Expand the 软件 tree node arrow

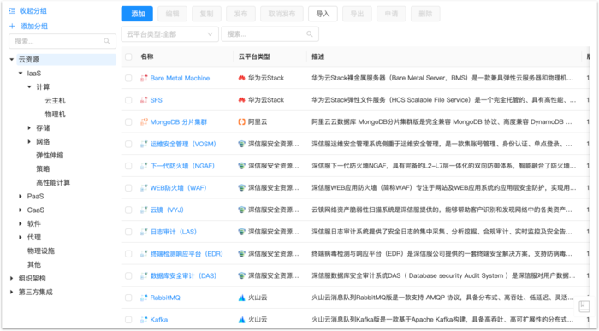21,224
